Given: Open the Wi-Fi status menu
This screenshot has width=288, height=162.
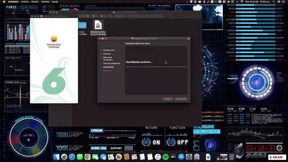Looking at the screenshot, I should click(x=242, y=2).
